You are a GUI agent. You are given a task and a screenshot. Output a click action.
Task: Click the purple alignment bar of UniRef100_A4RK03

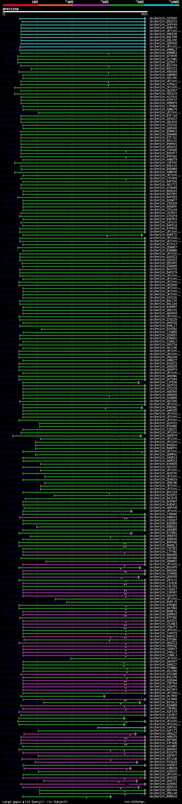point(83,517)
